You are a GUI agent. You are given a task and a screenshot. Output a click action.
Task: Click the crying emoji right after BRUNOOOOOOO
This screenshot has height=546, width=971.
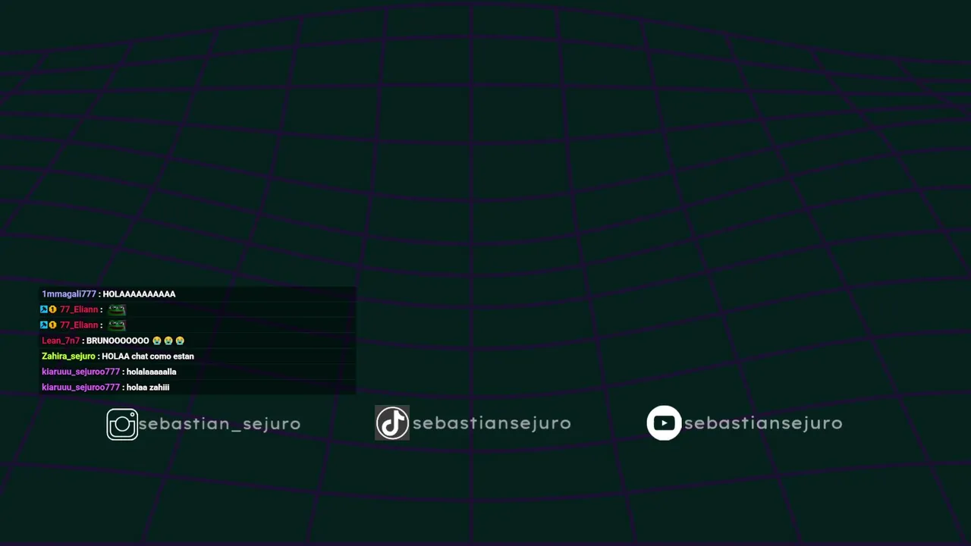(x=157, y=341)
